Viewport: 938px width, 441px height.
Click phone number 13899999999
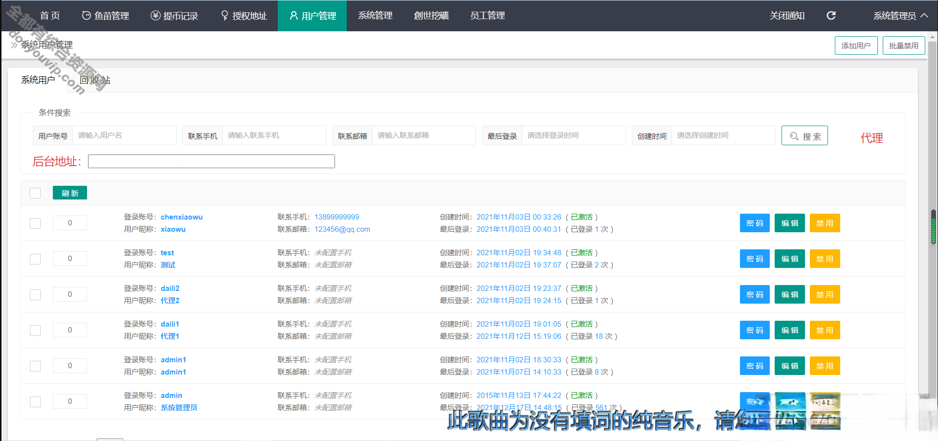[x=336, y=217]
